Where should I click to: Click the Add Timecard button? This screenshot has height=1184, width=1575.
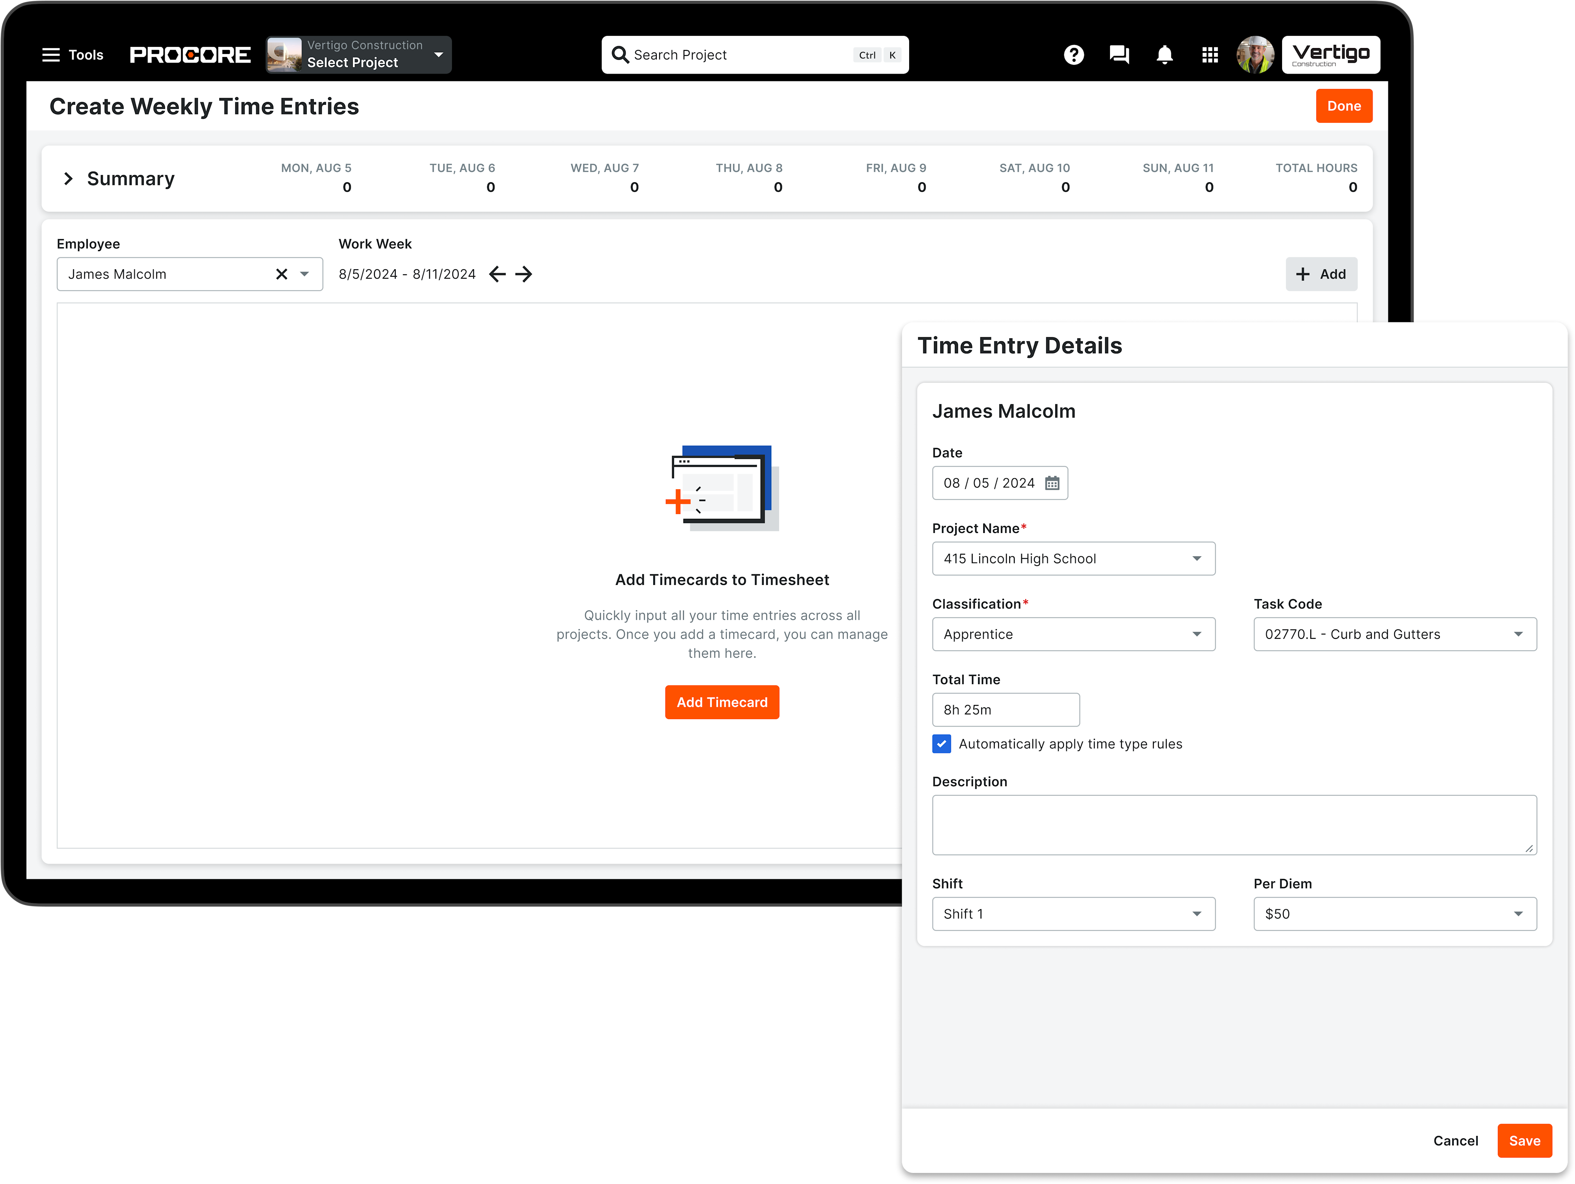coord(721,703)
